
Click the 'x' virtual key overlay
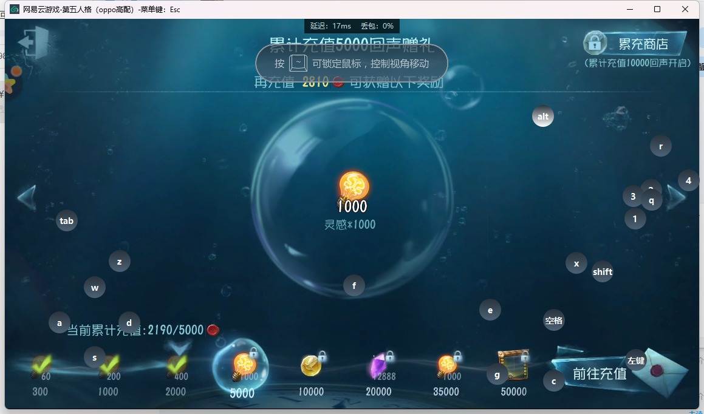coord(576,263)
